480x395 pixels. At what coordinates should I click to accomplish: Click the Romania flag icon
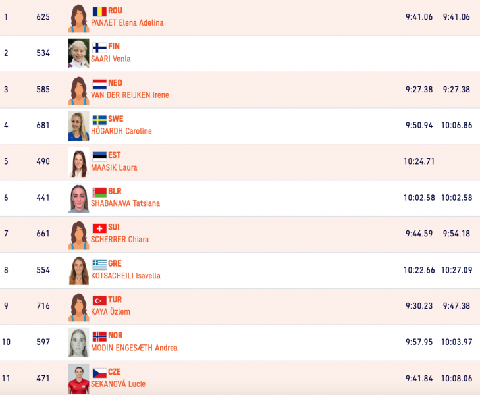point(99,12)
